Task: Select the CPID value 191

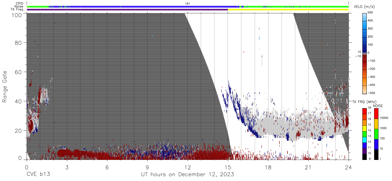Action: coord(187,4)
